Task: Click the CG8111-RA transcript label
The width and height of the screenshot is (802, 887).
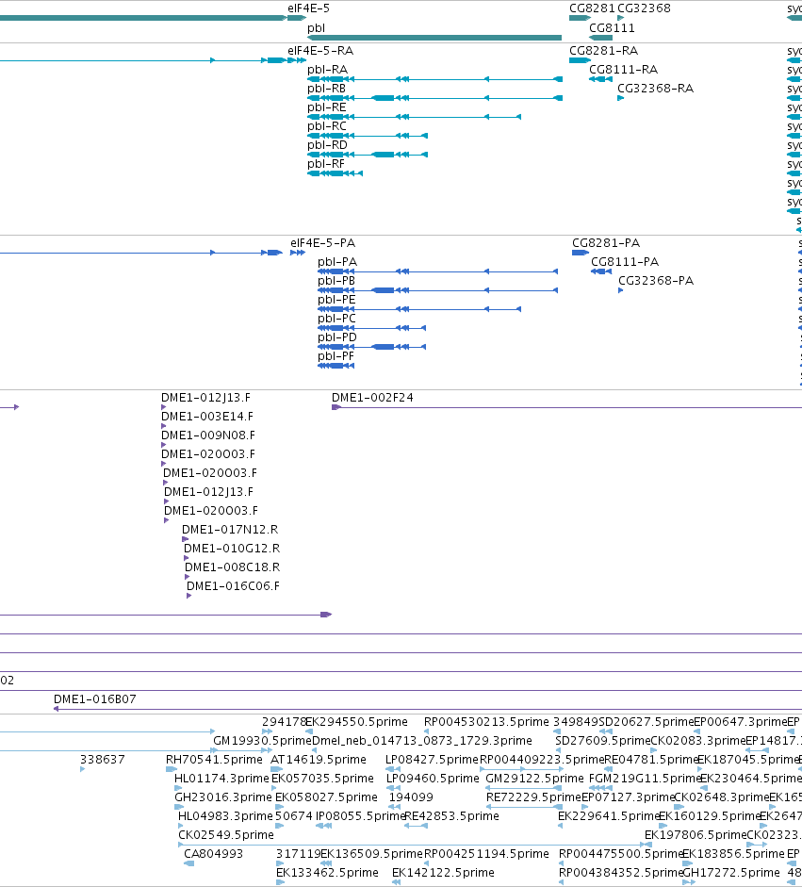Action: 623,69
